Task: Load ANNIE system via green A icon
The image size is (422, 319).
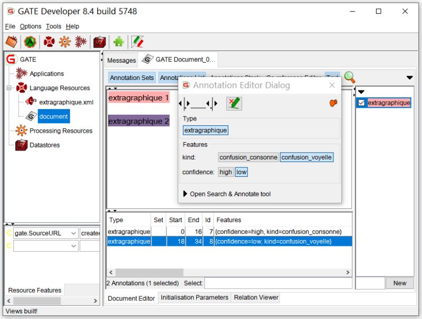Action: click(x=30, y=42)
